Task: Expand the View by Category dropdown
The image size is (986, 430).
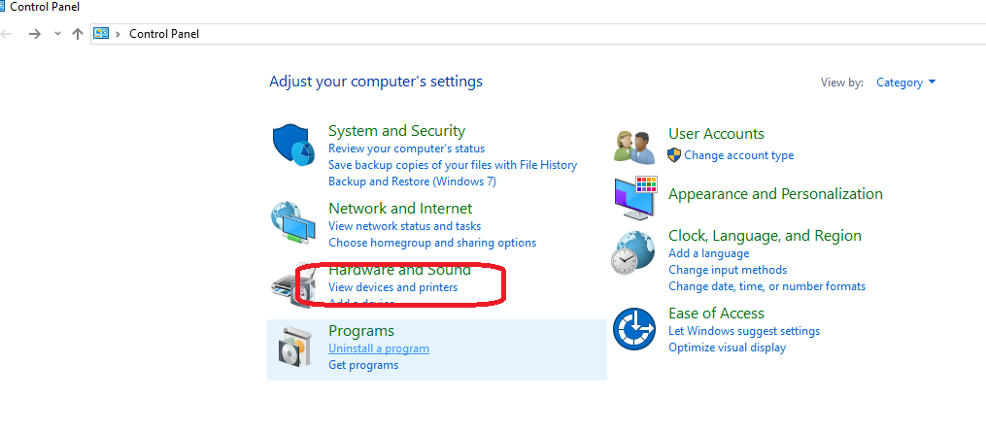Action: [x=905, y=83]
